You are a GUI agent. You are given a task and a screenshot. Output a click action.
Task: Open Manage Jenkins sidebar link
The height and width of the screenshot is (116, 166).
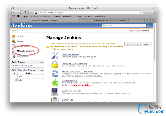pos(26,51)
